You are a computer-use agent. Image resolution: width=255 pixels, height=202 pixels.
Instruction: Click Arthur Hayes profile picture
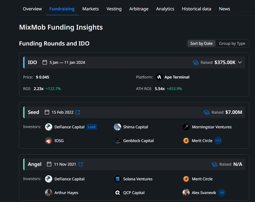coord(48,193)
